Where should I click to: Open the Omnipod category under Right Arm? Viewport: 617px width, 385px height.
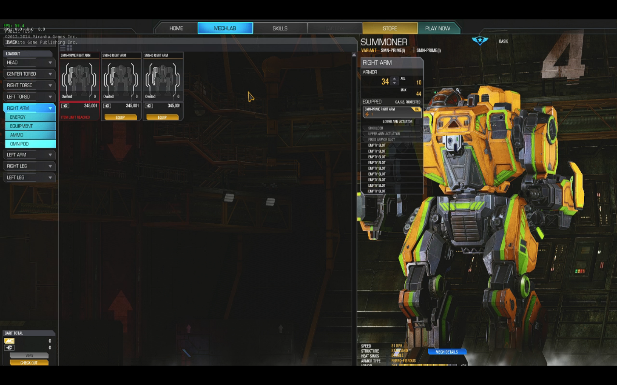click(30, 144)
